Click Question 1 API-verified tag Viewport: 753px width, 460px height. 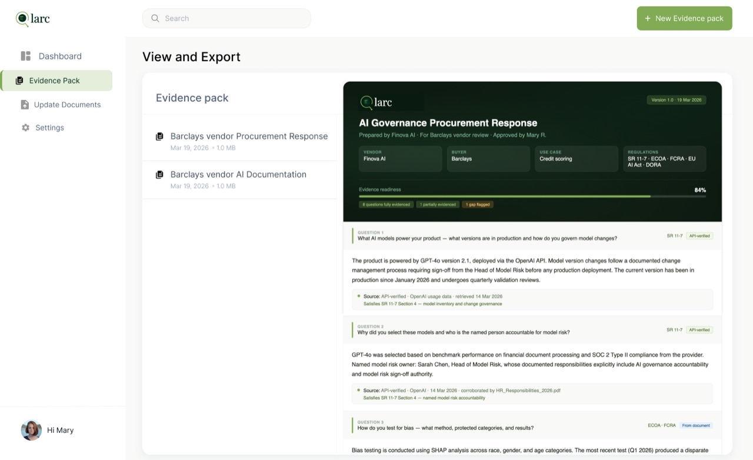point(699,236)
